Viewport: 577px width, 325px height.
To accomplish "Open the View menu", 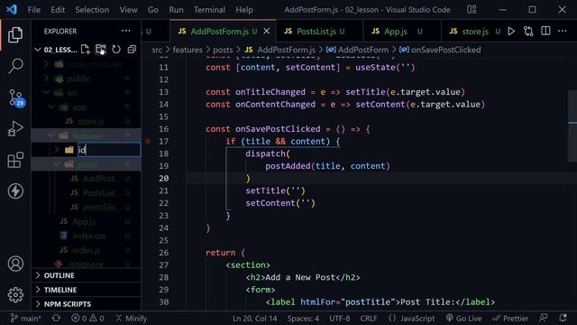I will click(128, 10).
